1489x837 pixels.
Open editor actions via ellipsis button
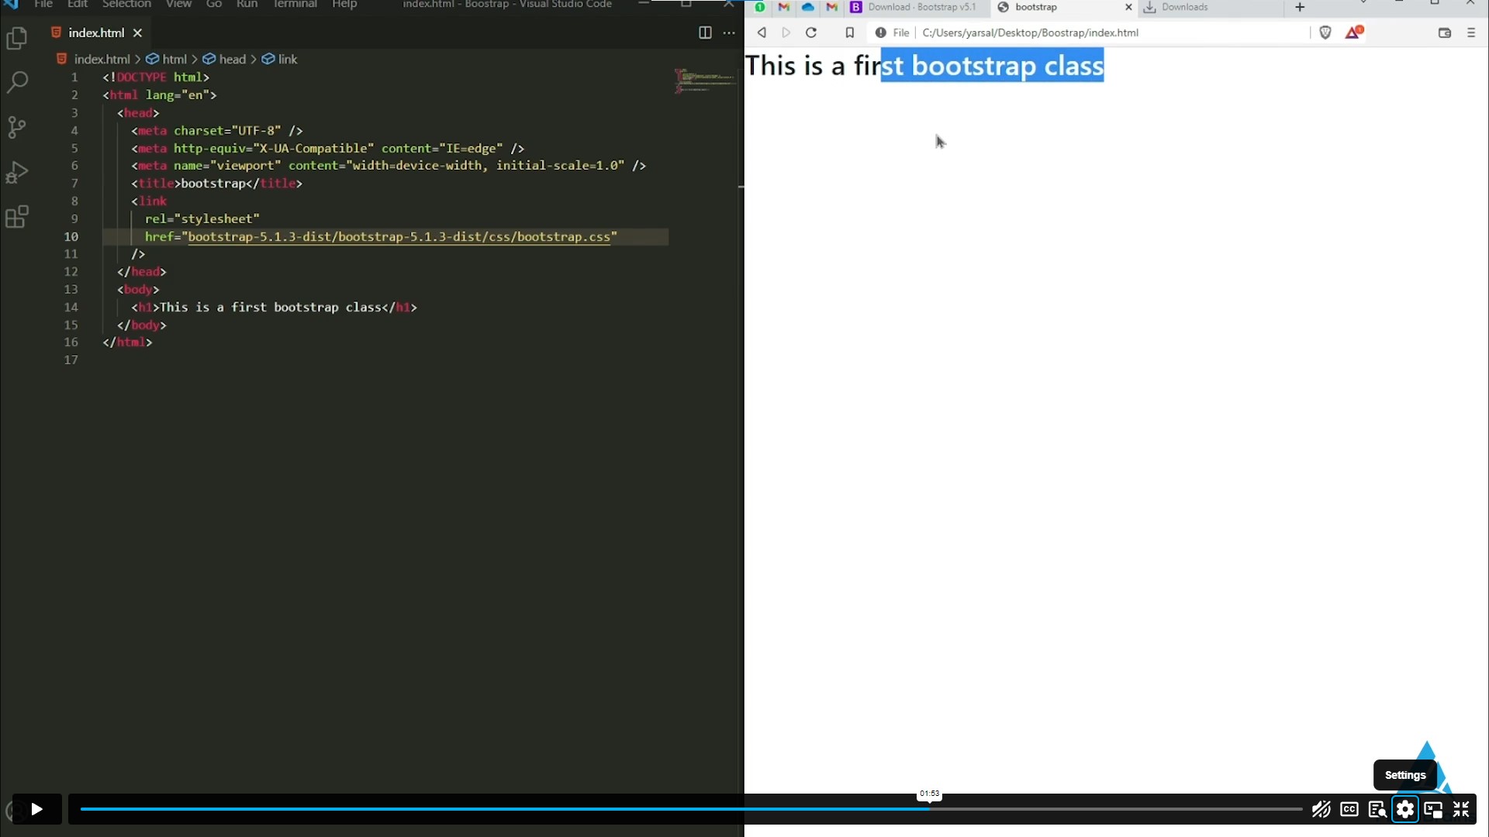pos(729,33)
